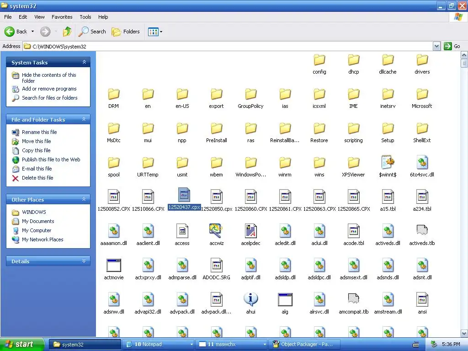Select the alg application icon
Image resolution: width=468 pixels, height=351 pixels.
click(285, 300)
